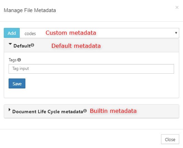Click the codes selected value text
Screen dimensions: 183x148
30,34
